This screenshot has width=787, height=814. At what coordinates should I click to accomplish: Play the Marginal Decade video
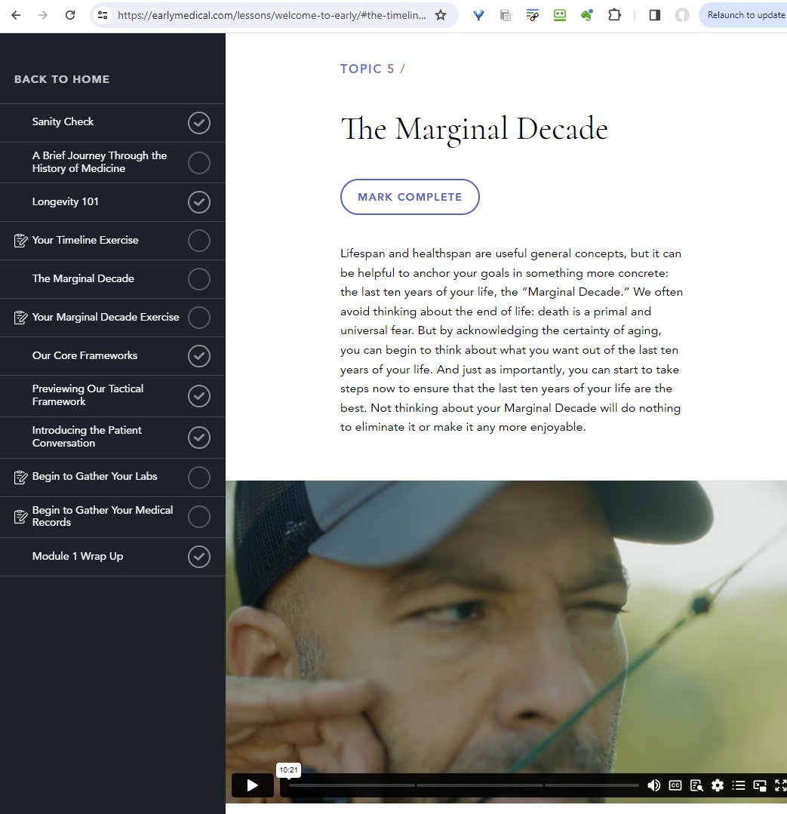[x=252, y=785]
